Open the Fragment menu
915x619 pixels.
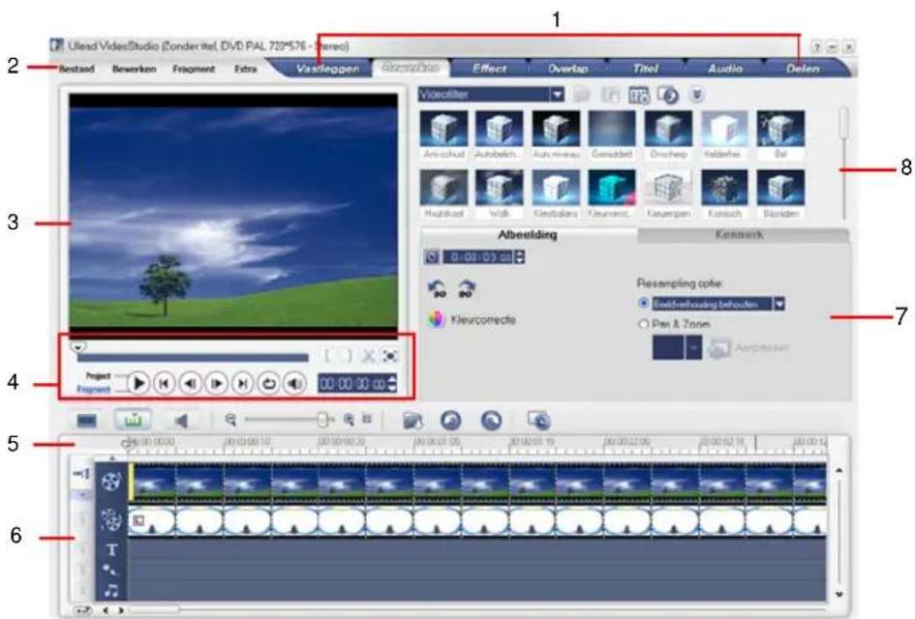[194, 69]
